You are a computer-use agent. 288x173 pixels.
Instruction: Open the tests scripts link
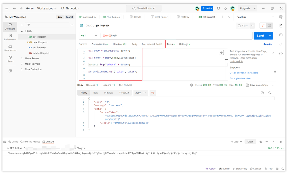pyautogui.click(x=236, y=61)
